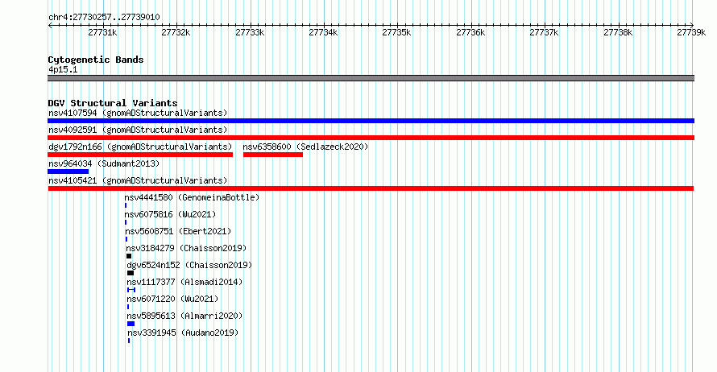Open the nsv4092591 gnomAD variant label

(138, 130)
